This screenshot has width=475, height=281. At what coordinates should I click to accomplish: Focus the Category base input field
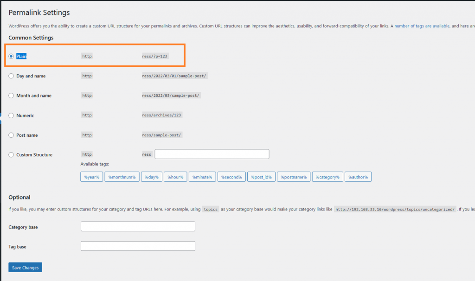(138, 226)
